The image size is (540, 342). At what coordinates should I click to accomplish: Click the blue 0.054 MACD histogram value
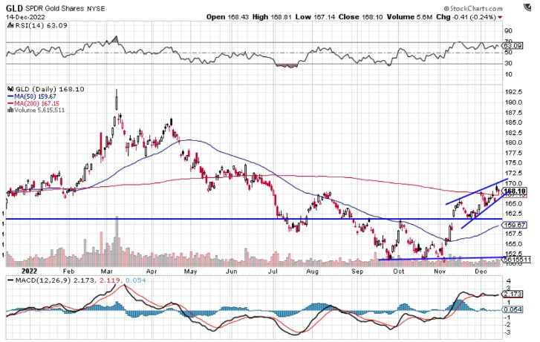point(135,280)
